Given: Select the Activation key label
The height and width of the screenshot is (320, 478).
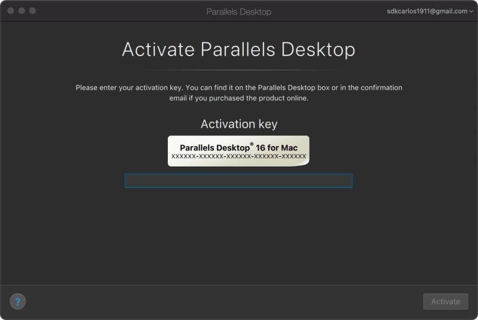Looking at the screenshot, I should 238,124.
